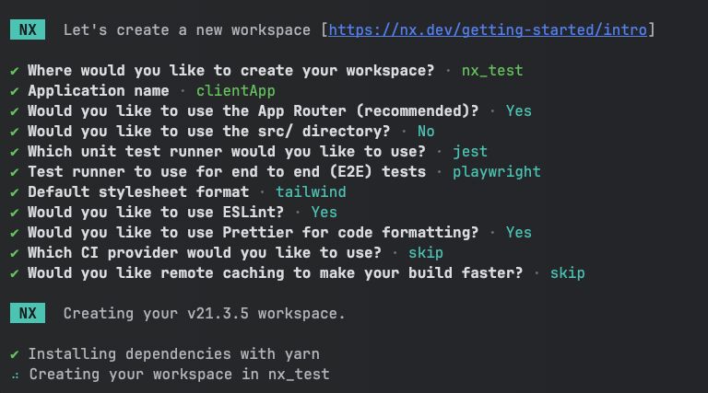Click the "Yes" answer for Prettier formatting

pyautogui.click(x=518, y=233)
